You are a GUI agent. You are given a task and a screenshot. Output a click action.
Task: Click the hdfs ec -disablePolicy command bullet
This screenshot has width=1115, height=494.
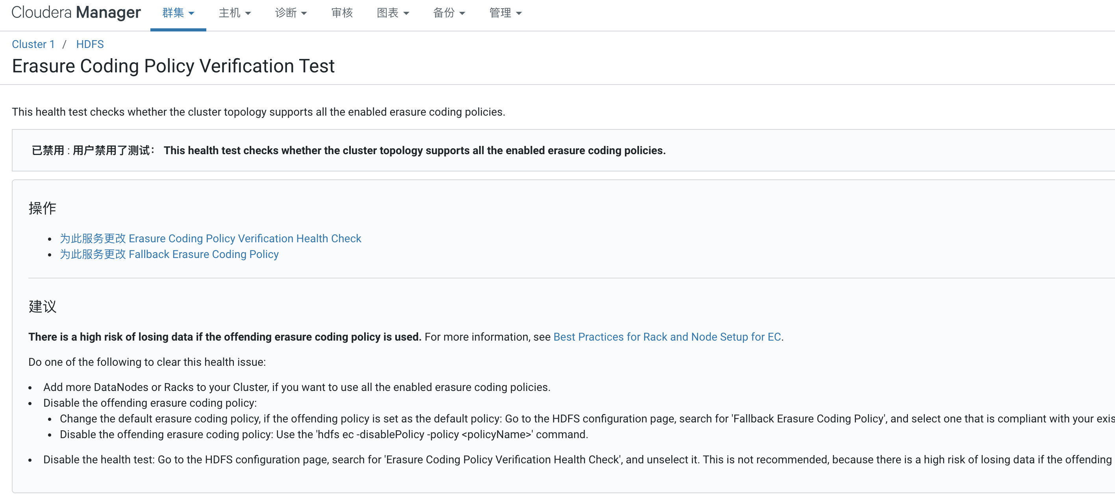pos(323,434)
